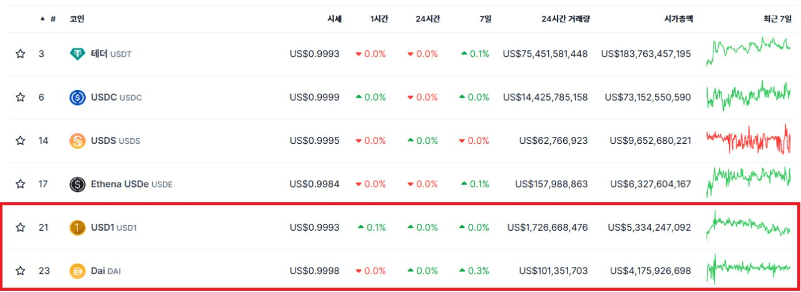Viewport: 801px width, 292px height.
Task: Click the orange USDS coin logo
Action: pos(77,141)
